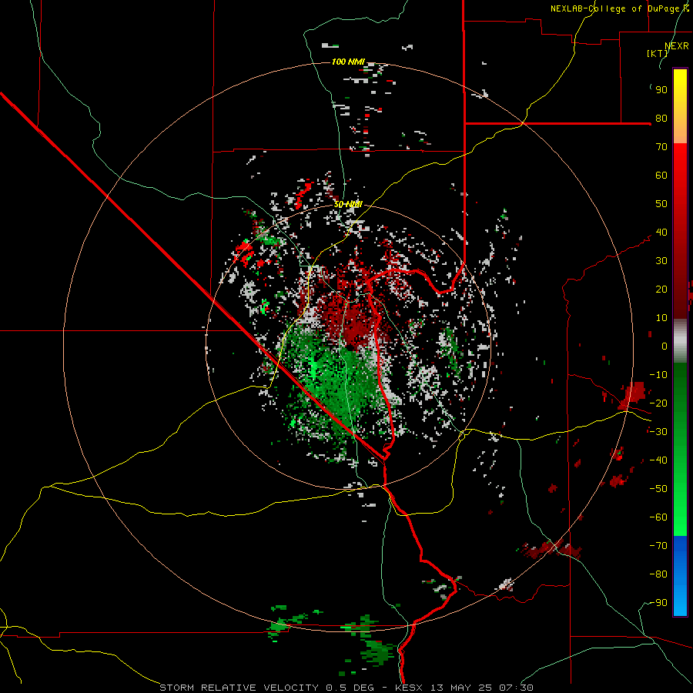This screenshot has height=693, width=693.
Task: Click the positive 90 value on velocity scale
Action: [661, 90]
